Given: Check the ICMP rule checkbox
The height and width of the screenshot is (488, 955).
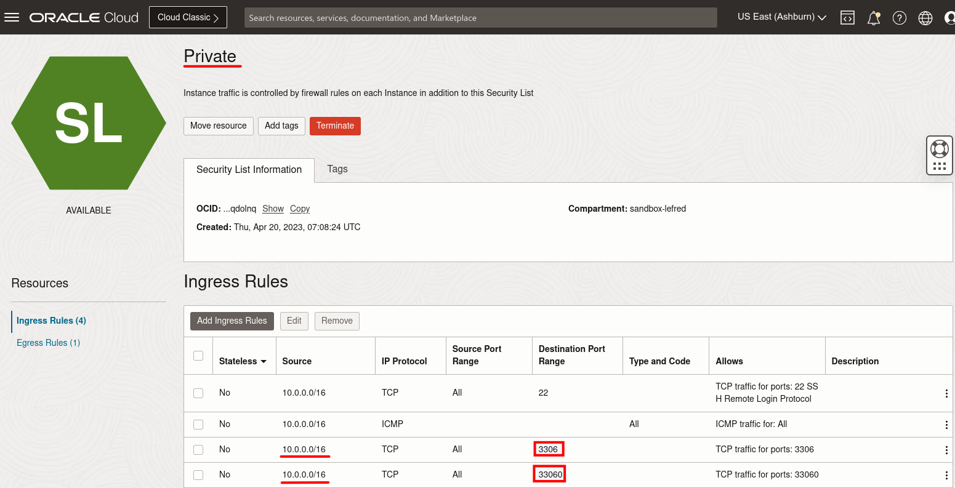Looking at the screenshot, I should 198,425.
